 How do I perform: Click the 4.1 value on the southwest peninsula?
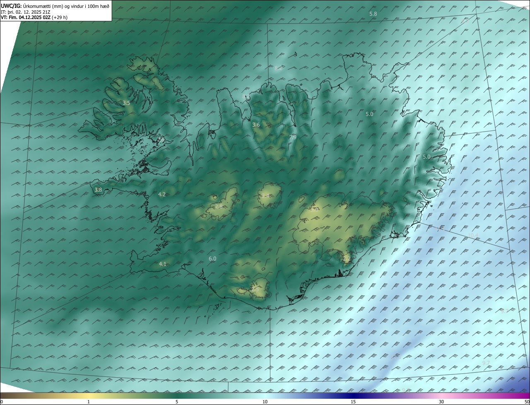point(162,264)
